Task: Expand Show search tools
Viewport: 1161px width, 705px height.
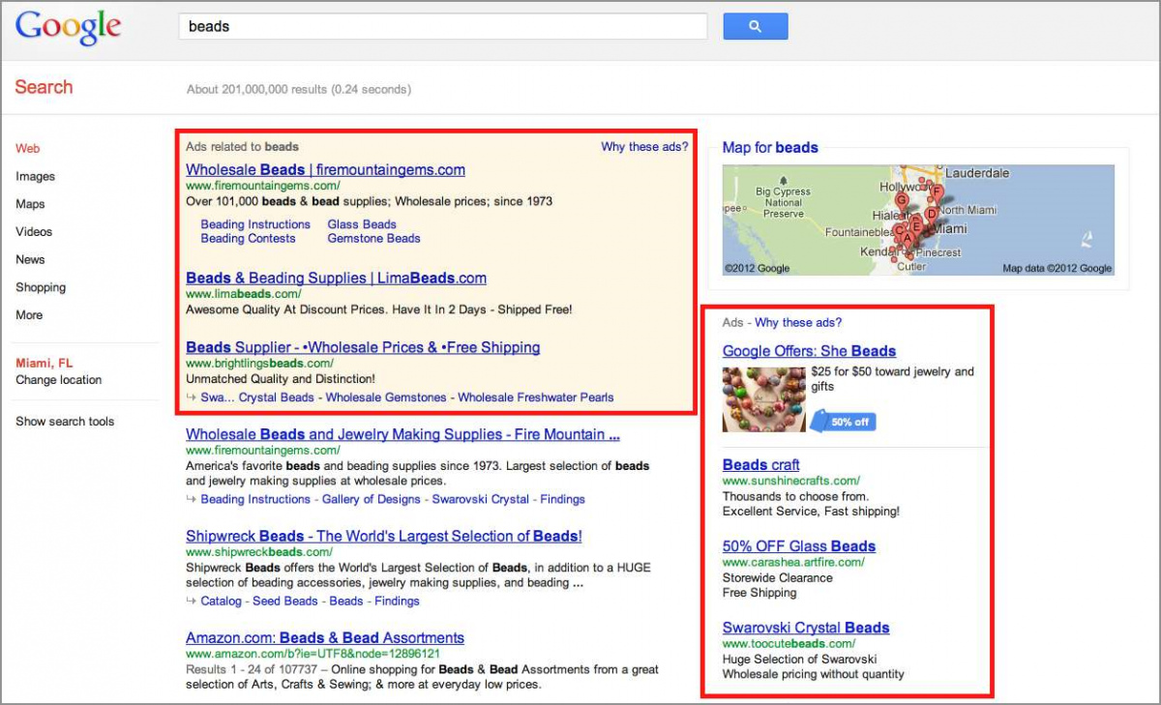Action: coord(65,422)
